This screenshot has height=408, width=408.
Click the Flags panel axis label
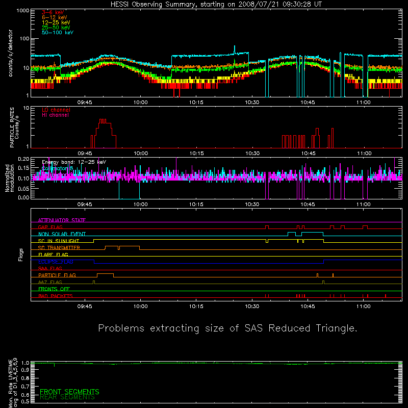click(x=21, y=254)
